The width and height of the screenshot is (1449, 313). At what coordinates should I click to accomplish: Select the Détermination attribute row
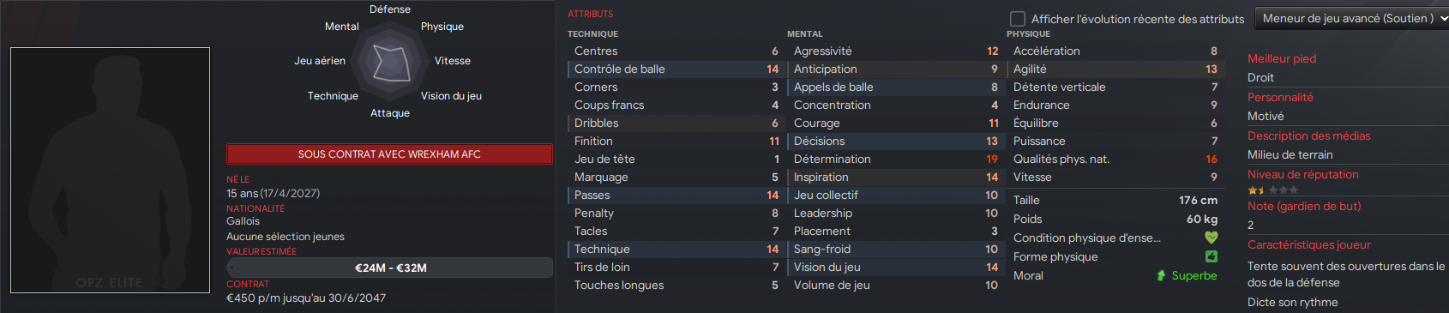tap(895, 159)
